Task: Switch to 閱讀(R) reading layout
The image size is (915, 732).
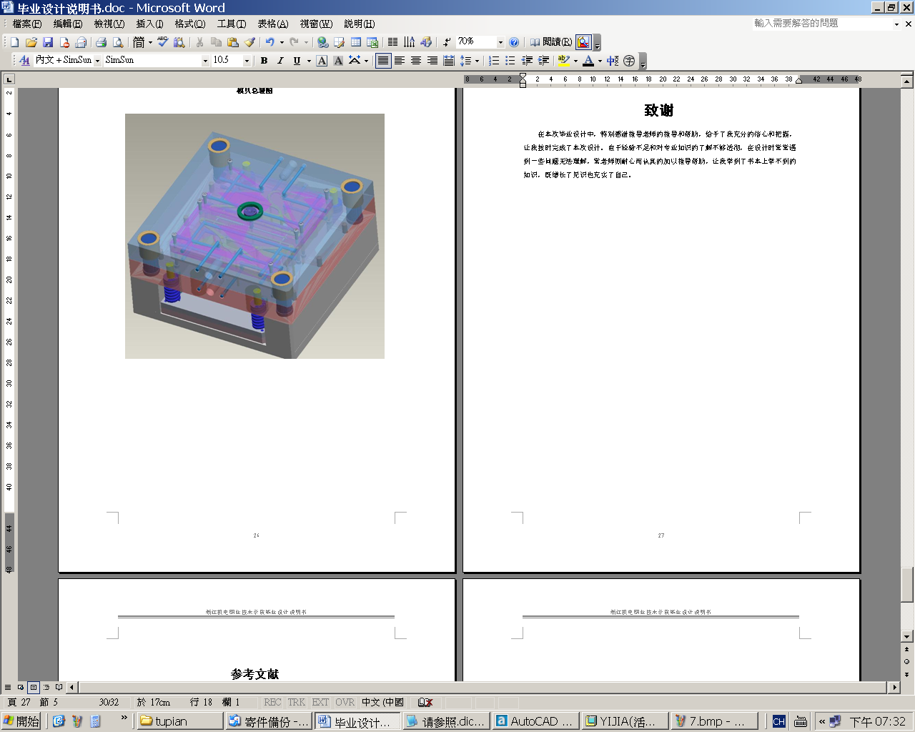Action: point(551,42)
